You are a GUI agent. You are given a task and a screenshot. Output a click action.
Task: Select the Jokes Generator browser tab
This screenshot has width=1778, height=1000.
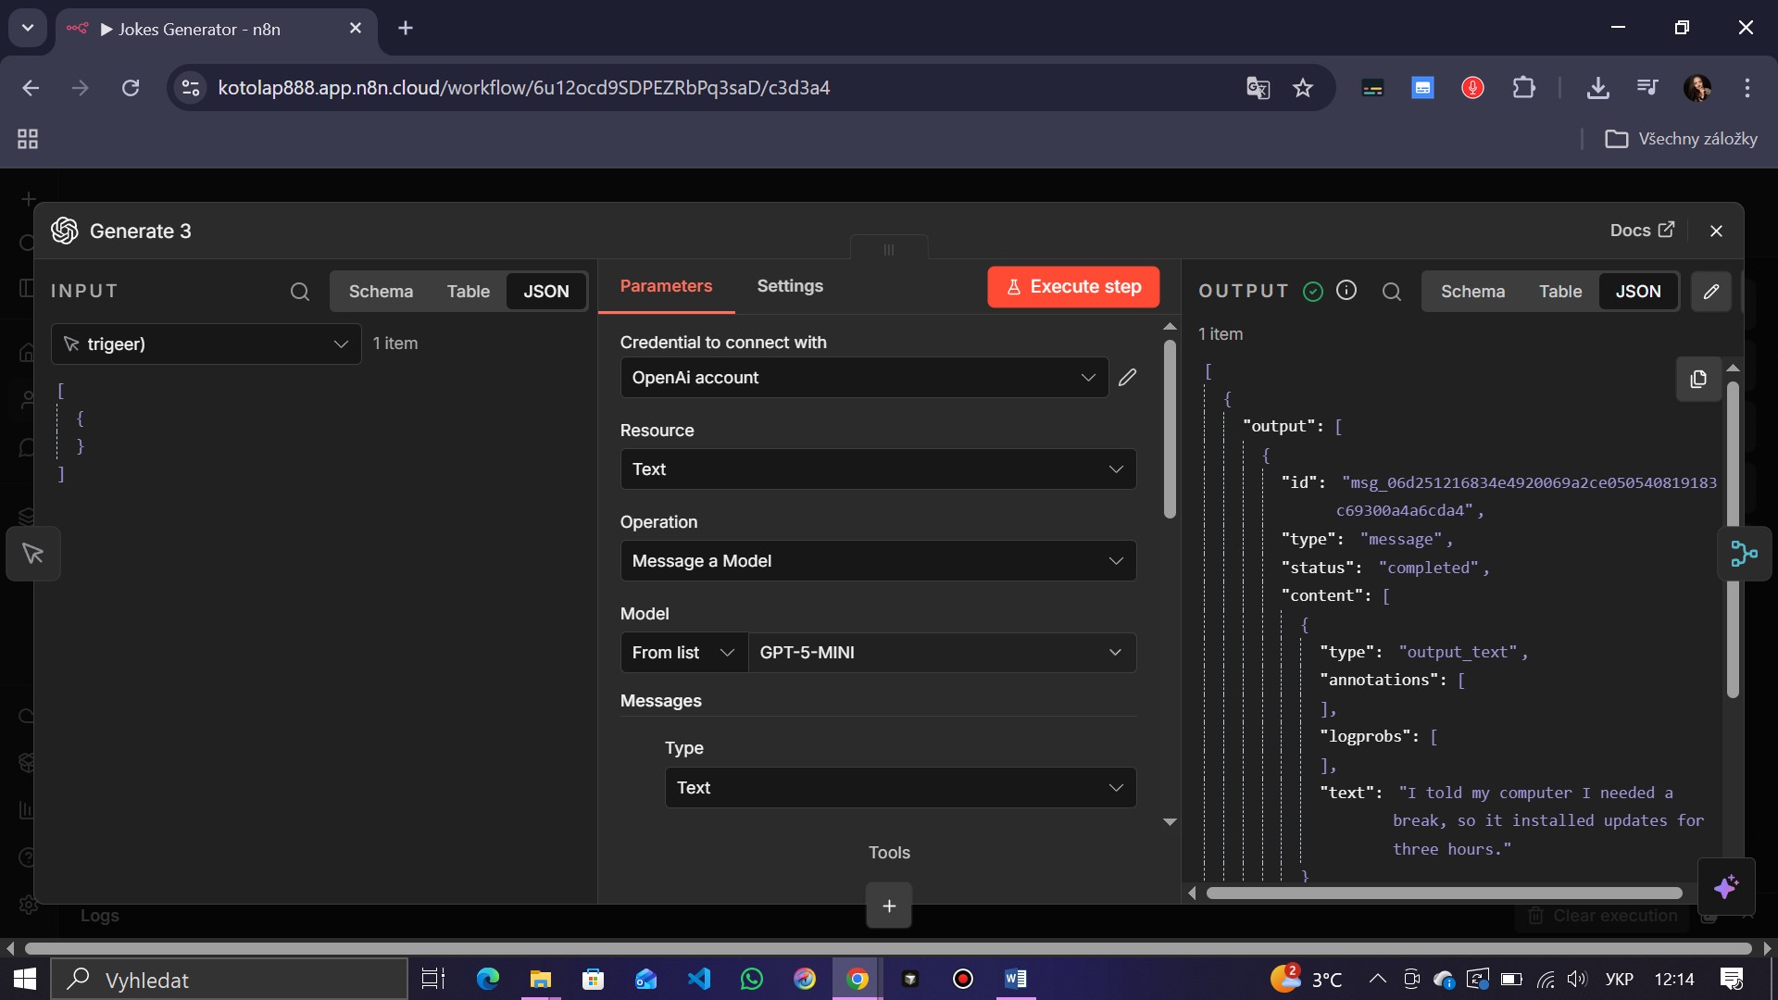pyautogui.click(x=216, y=29)
